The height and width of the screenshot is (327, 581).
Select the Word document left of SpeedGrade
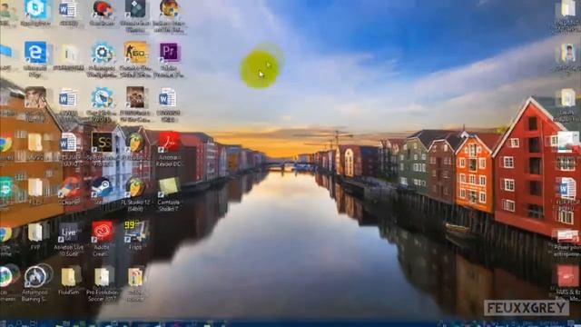pyautogui.click(x=69, y=143)
